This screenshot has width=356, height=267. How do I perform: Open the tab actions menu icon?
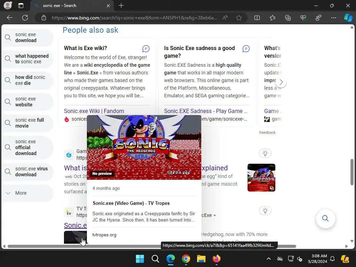(x=21, y=6)
